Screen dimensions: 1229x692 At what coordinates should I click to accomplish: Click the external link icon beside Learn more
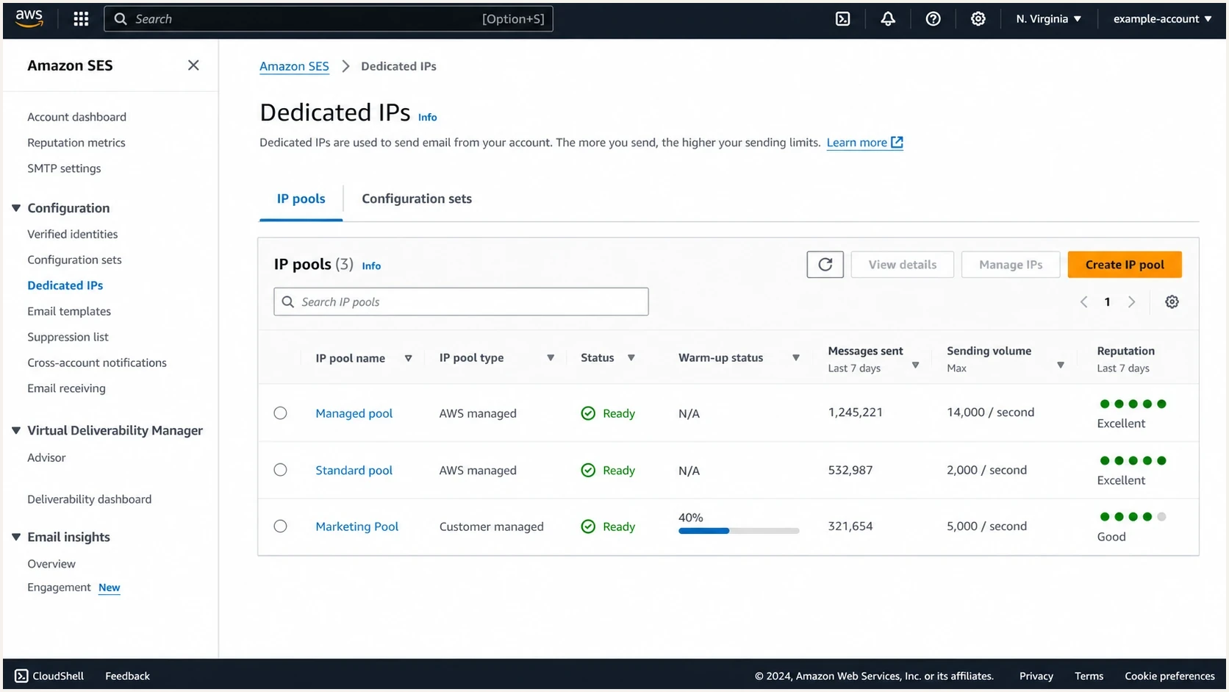897,143
